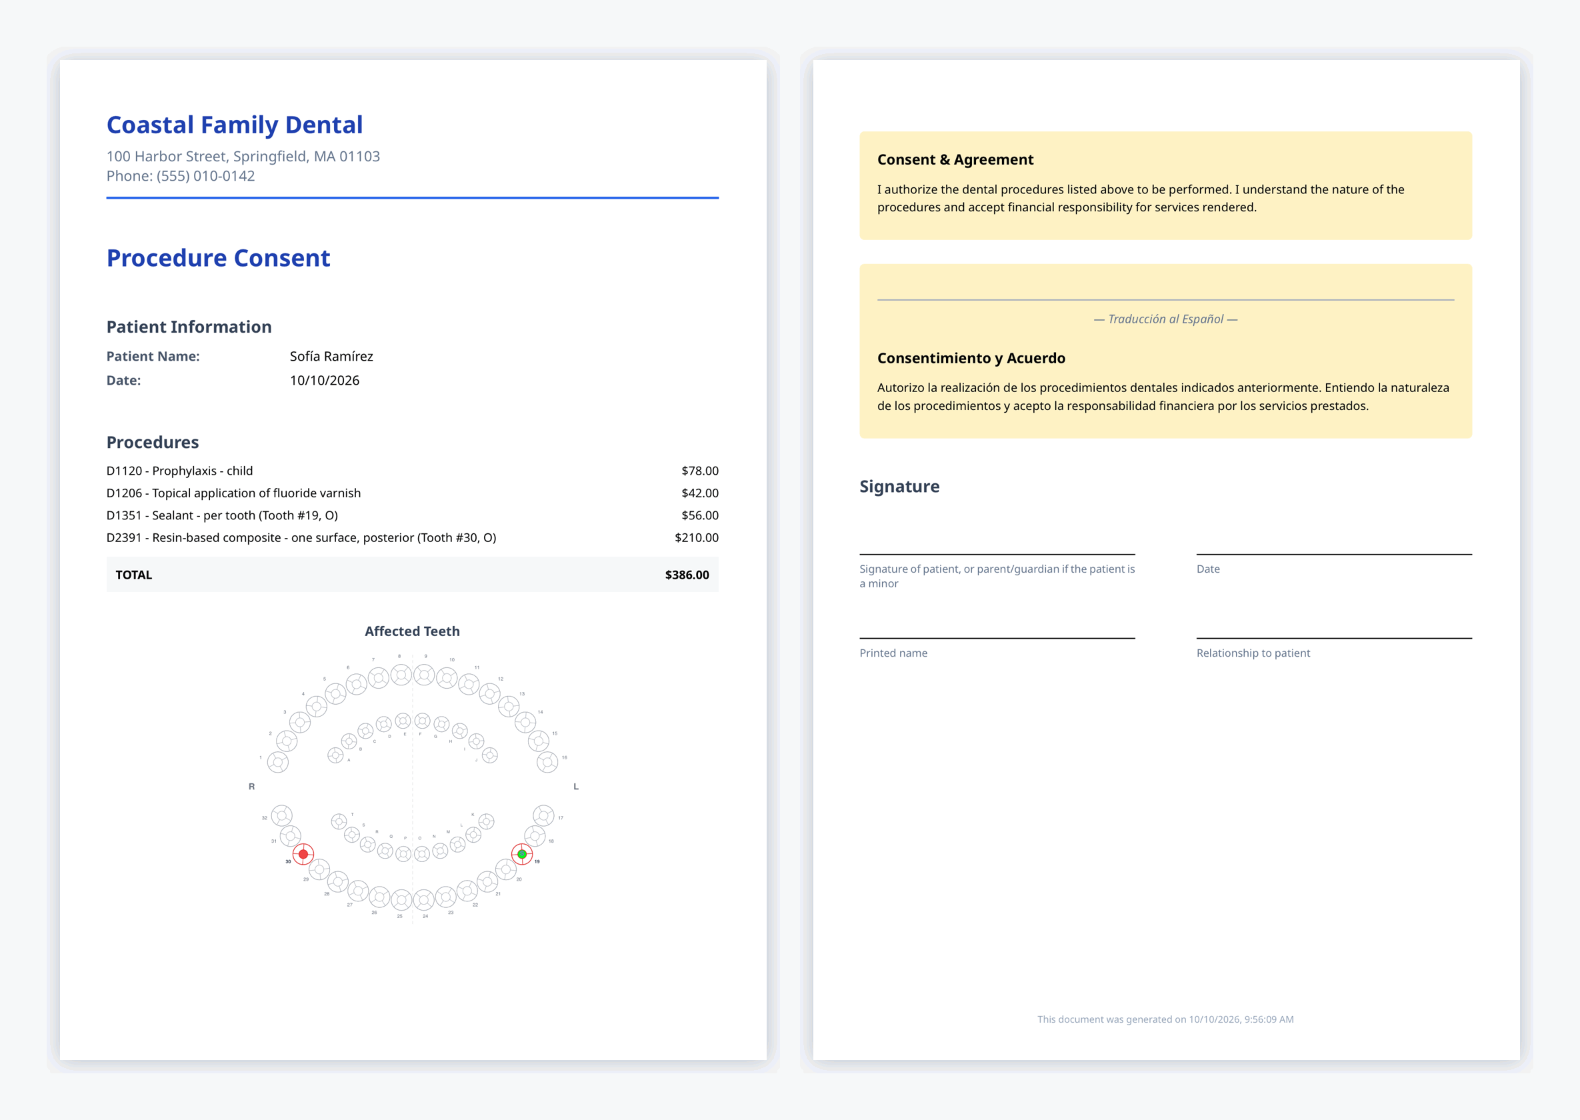This screenshot has height=1120, width=1580.
Task: Select tooth 16 circle in the chart
Action: (547, 762)
